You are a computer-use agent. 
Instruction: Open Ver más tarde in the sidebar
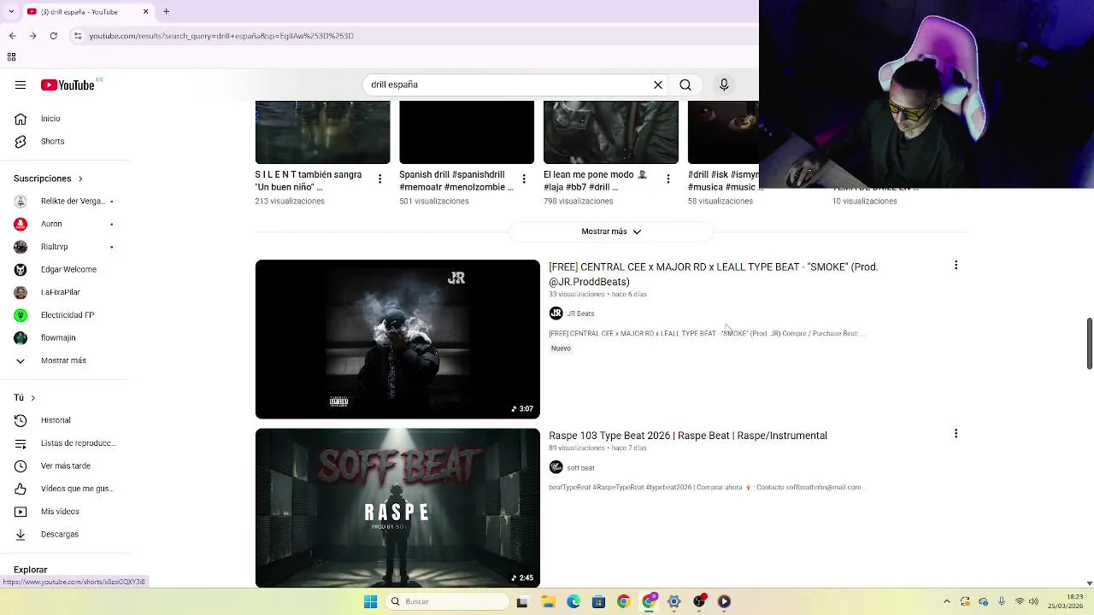65,466
